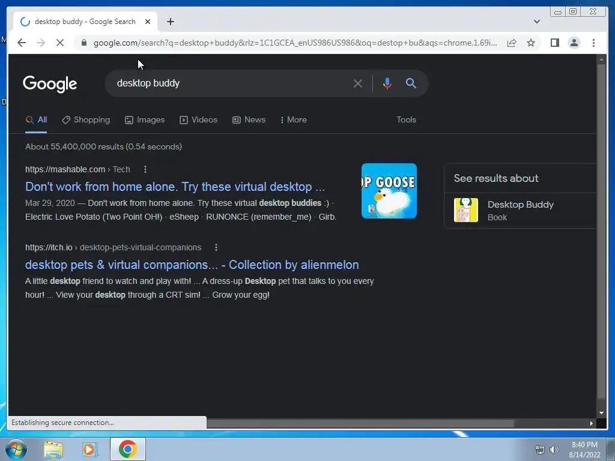
Task: Click the taskbar clock showing 8:40 PM
Action: coord(584,450)
